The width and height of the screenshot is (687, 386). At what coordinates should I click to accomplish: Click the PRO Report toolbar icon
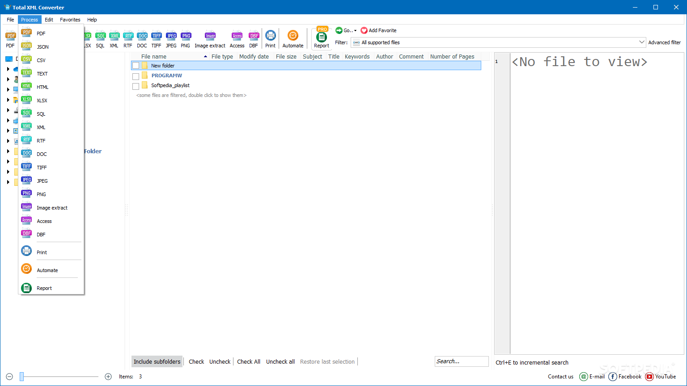point(322,38)
